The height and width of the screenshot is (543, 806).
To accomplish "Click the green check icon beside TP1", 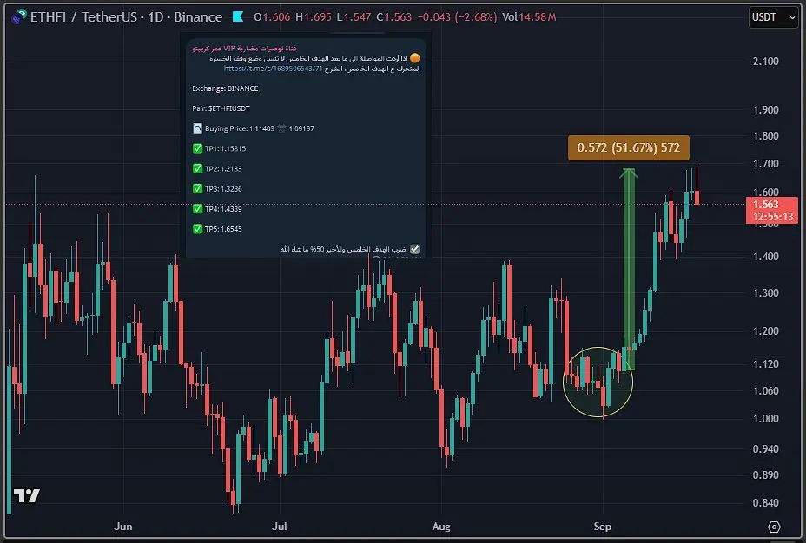I will click(197, 148).
